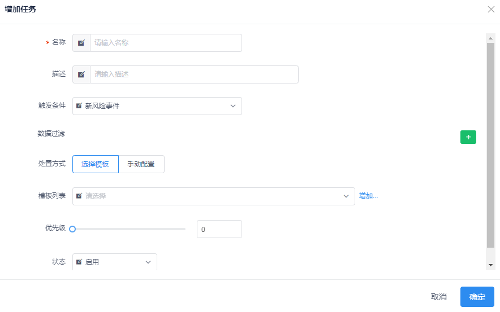Click 取消 to cancel the task
Image resolution: width=500 pixels, height=312 pixels.
tap(438, 297)
